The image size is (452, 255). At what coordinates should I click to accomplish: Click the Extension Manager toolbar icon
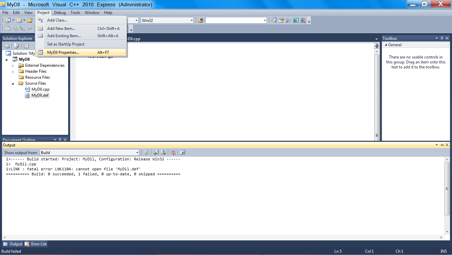pyautogui.click(x=303, y=20)
